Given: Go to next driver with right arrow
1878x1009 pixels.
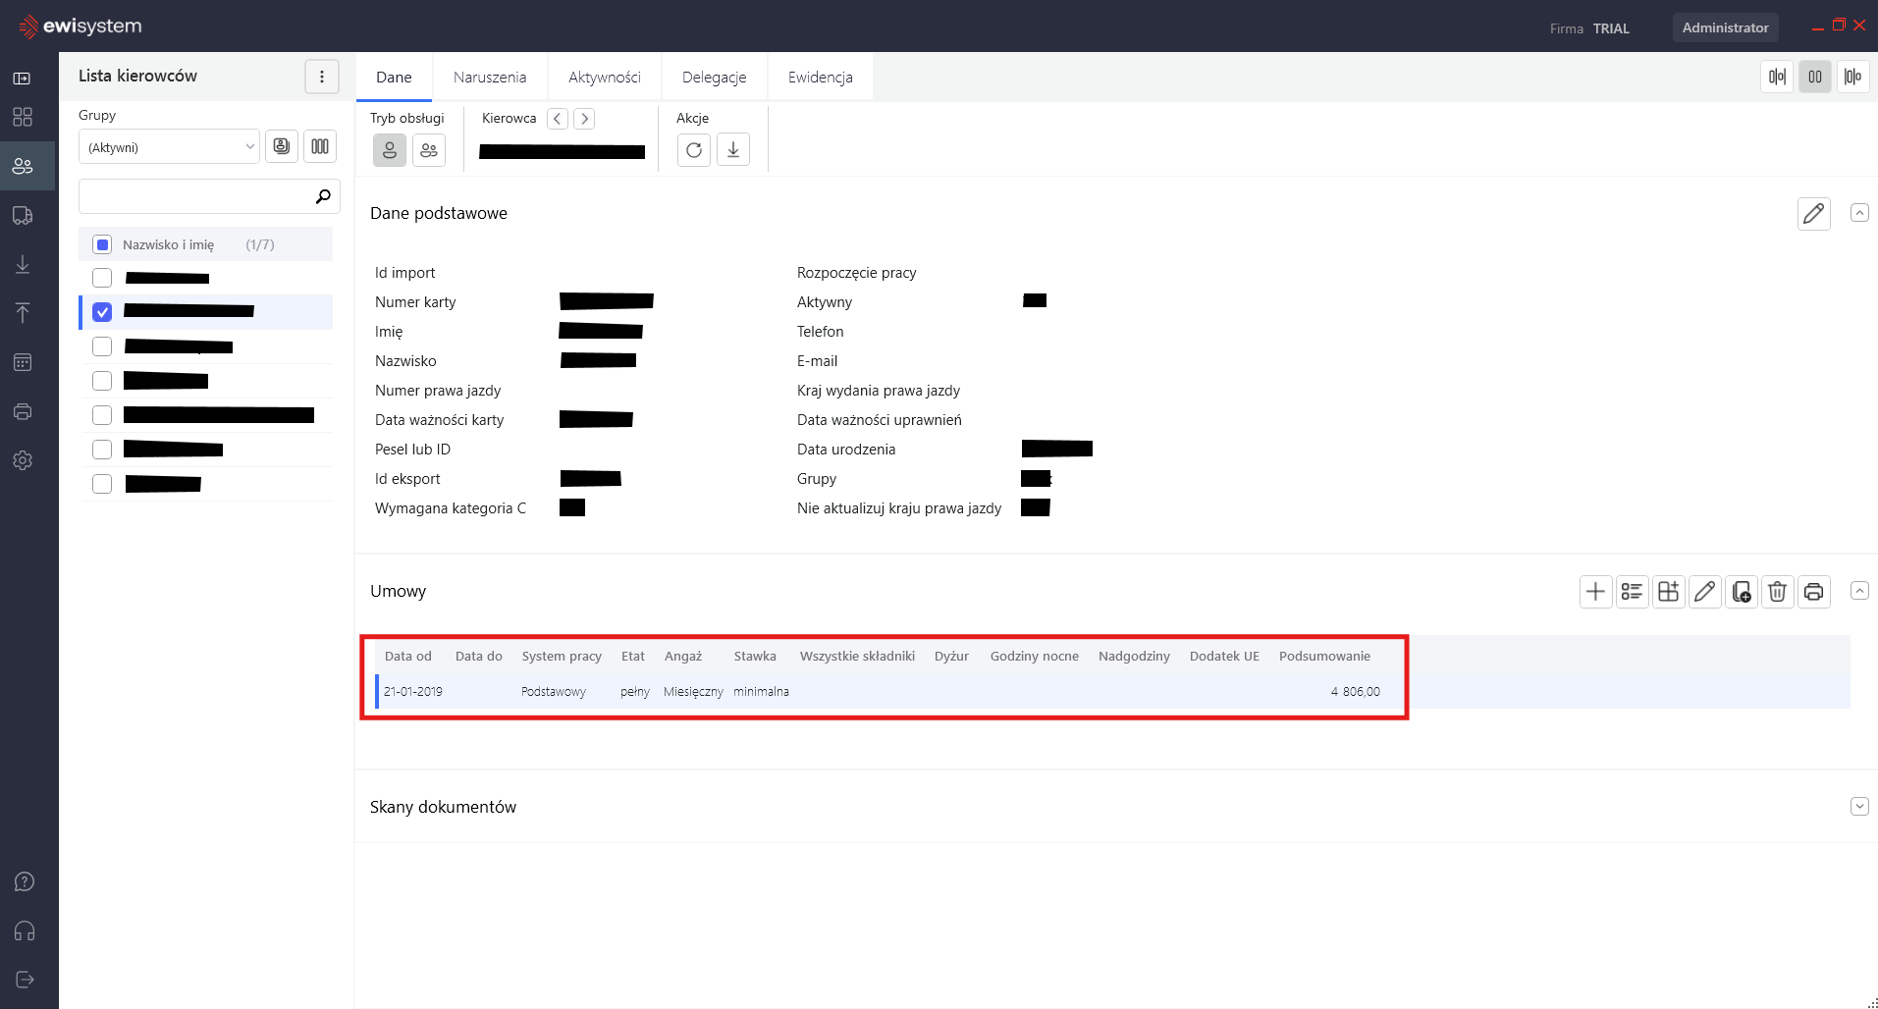Looking at the screenshot, I should pyautogui.click(x=584, y=119).
